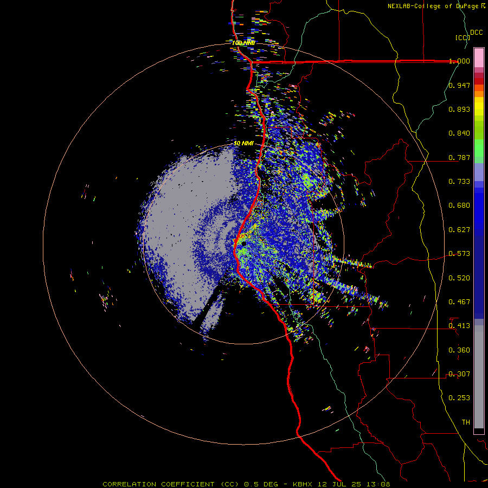Screen dimensions: 488x488
Task: Select the 0.413 legend value
Action: click(x=459, y=326)
